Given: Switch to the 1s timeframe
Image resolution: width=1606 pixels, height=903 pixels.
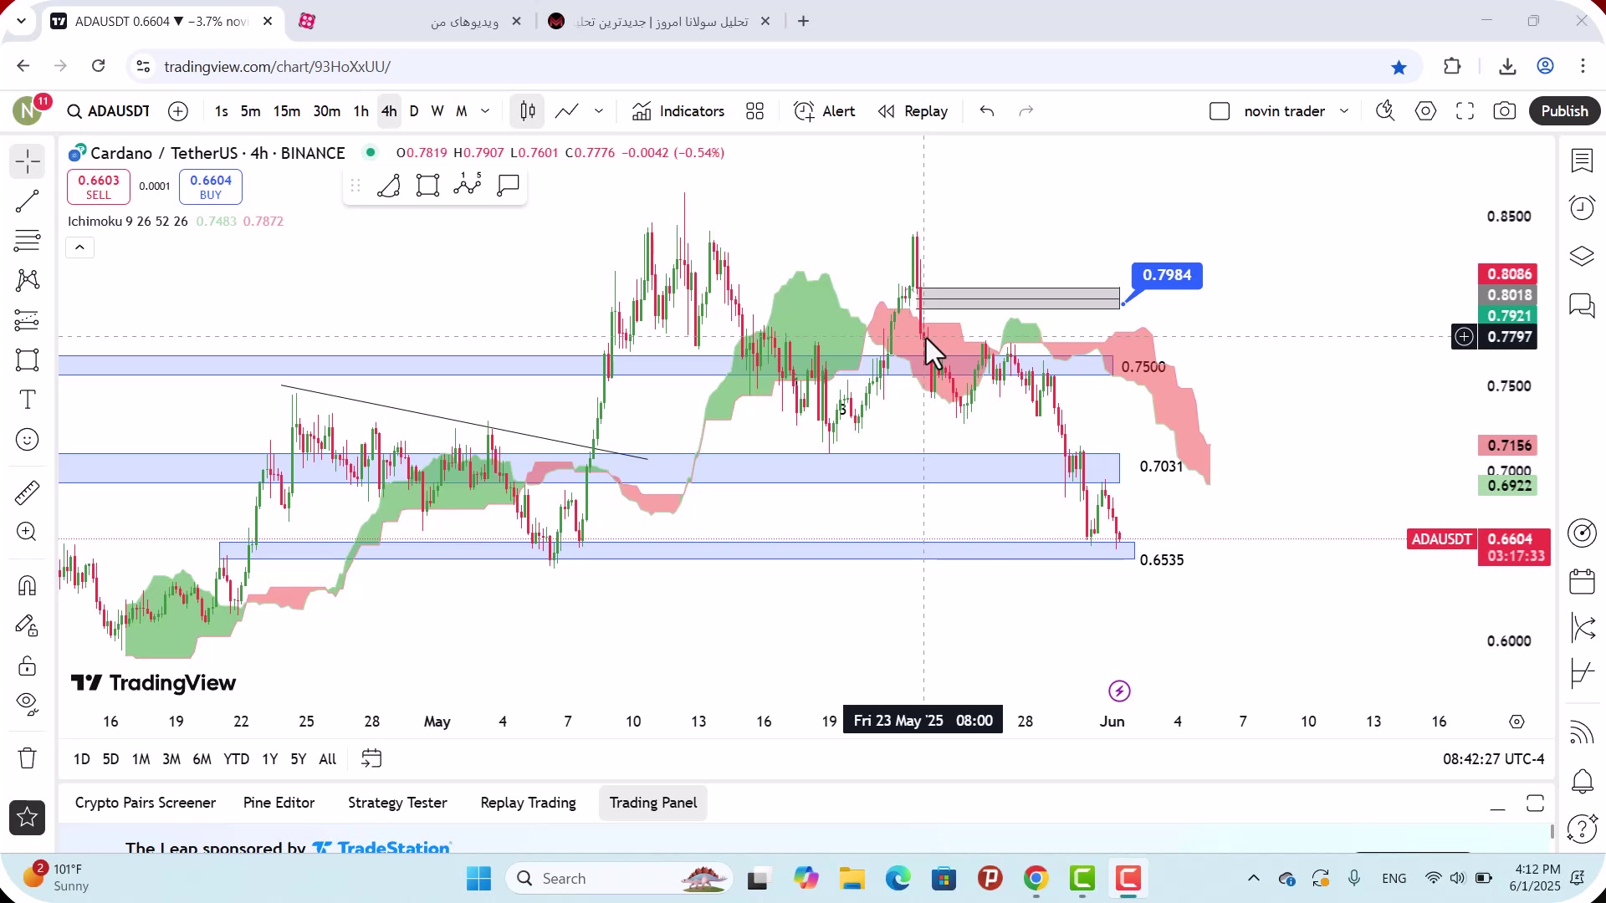Looking at the screenshot, I should 221,111.
